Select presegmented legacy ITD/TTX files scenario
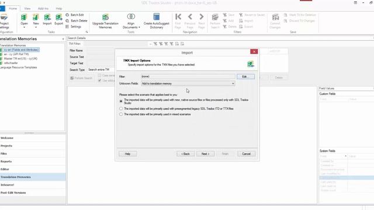374x210 pixels. point(121,108)
